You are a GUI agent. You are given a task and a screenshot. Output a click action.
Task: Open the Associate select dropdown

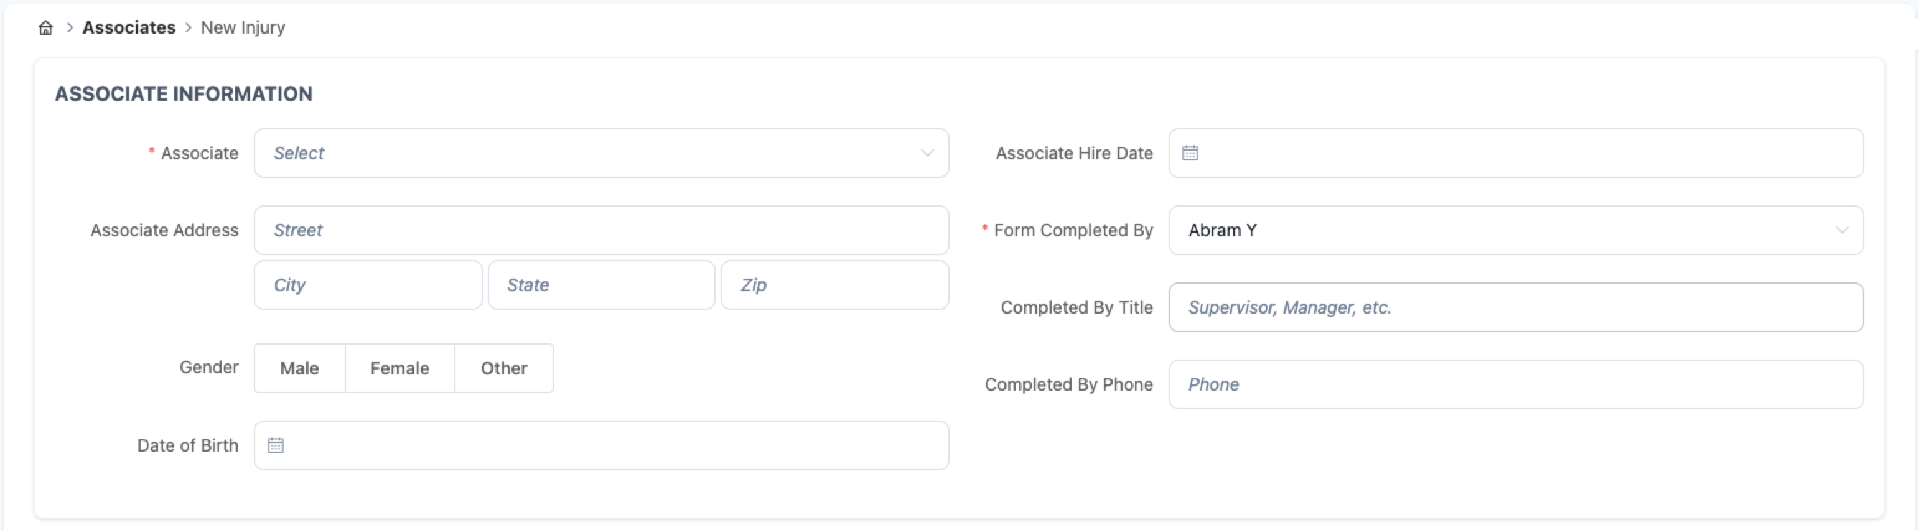coord(589,152)
